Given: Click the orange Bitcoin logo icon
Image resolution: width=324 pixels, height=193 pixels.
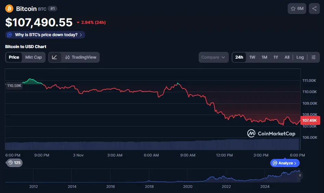Looking at the screenshot, I should [x=9, y=9].
